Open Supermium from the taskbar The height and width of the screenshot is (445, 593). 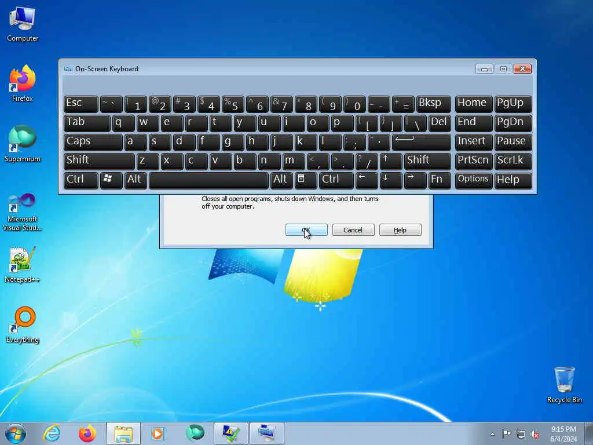pyautogui.click(x=195, y=433)
